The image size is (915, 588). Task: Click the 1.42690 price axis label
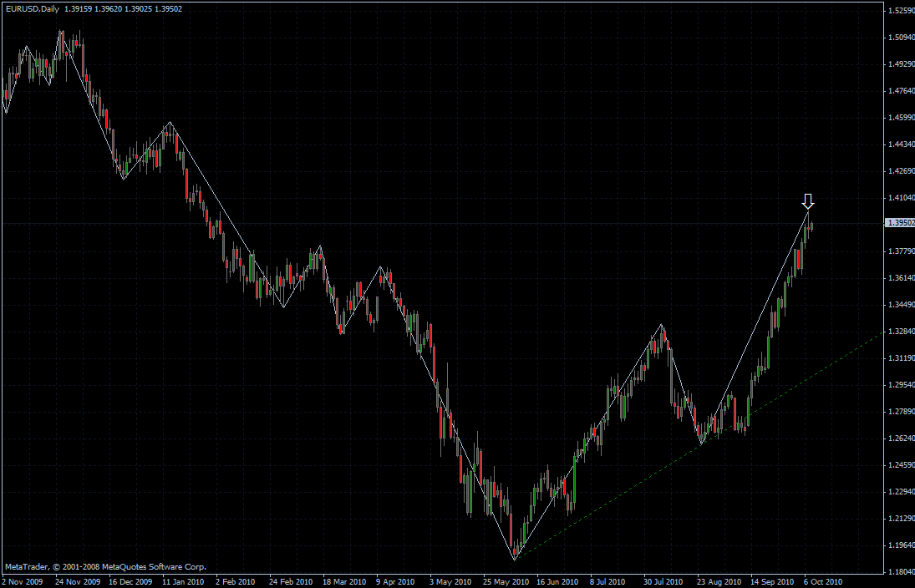902,171
